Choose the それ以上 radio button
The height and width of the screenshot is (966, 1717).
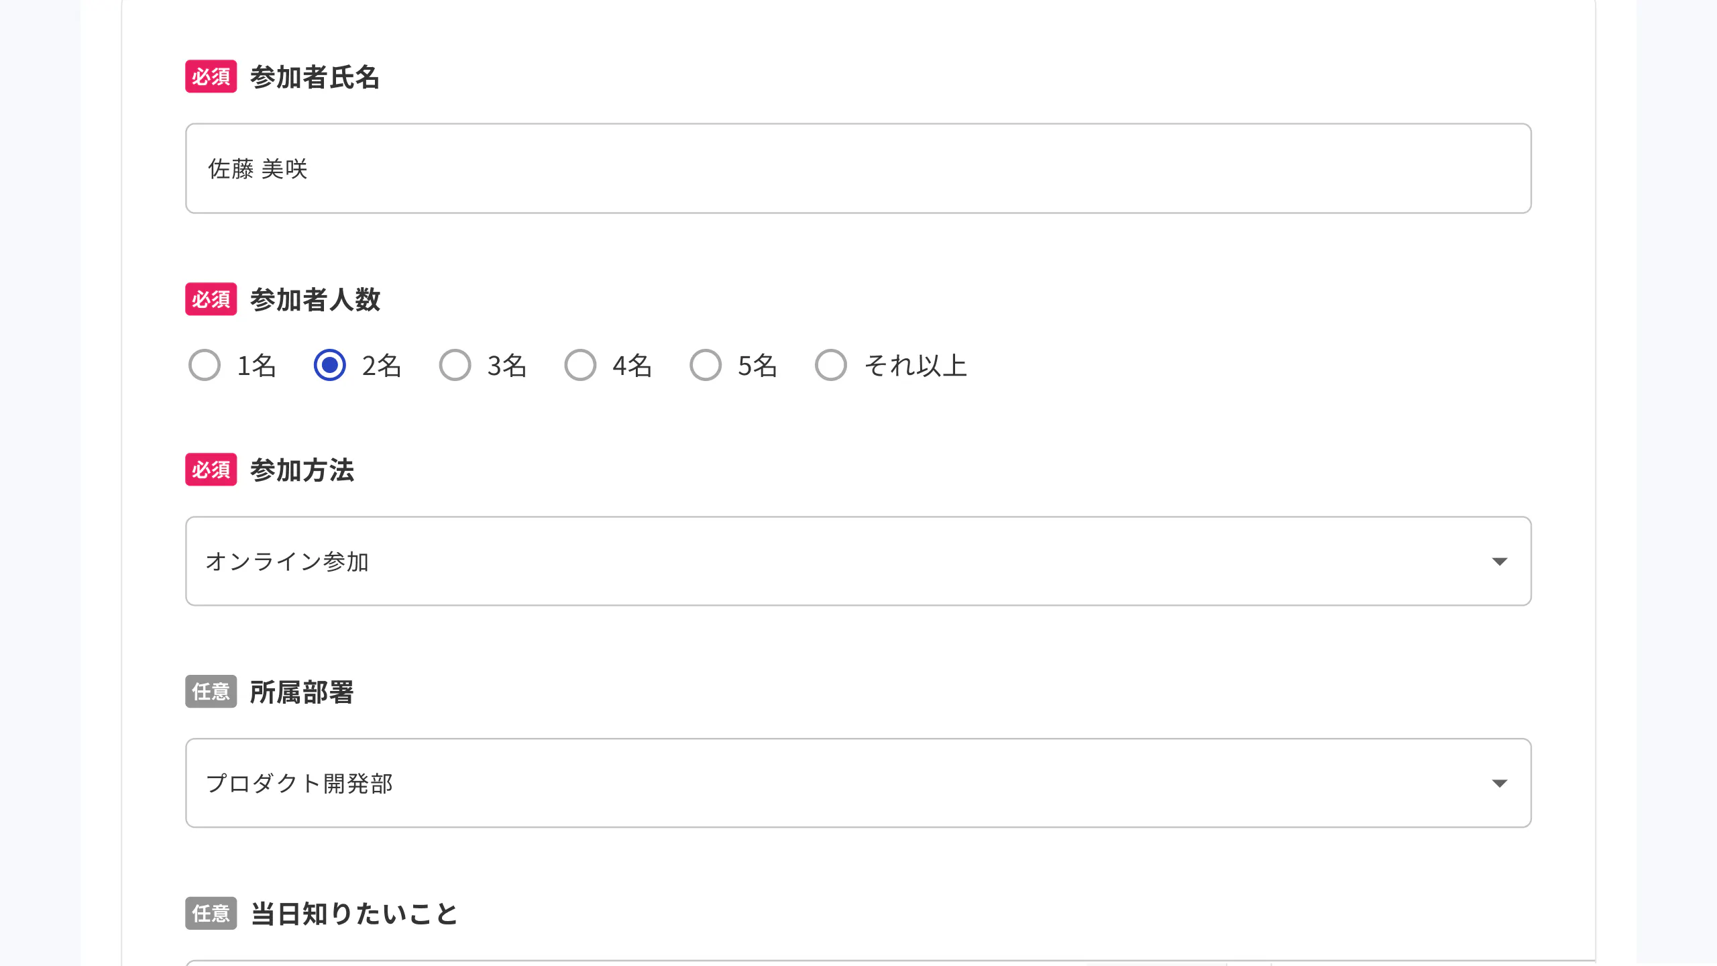pyautogui.click(x=831, y=366)
